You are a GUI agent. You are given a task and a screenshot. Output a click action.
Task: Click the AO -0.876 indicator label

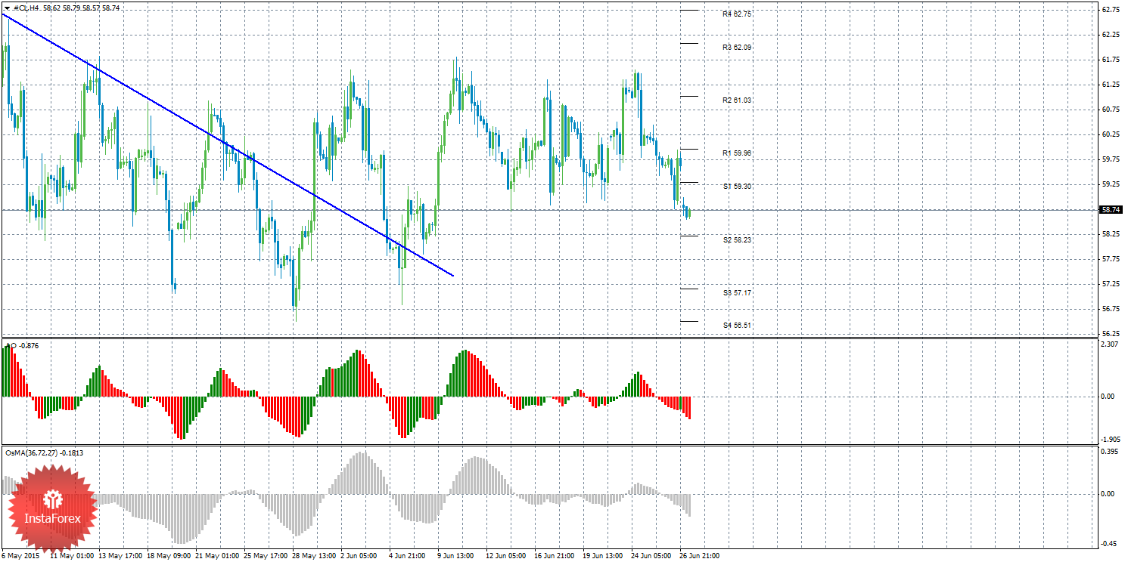point(23,345)
